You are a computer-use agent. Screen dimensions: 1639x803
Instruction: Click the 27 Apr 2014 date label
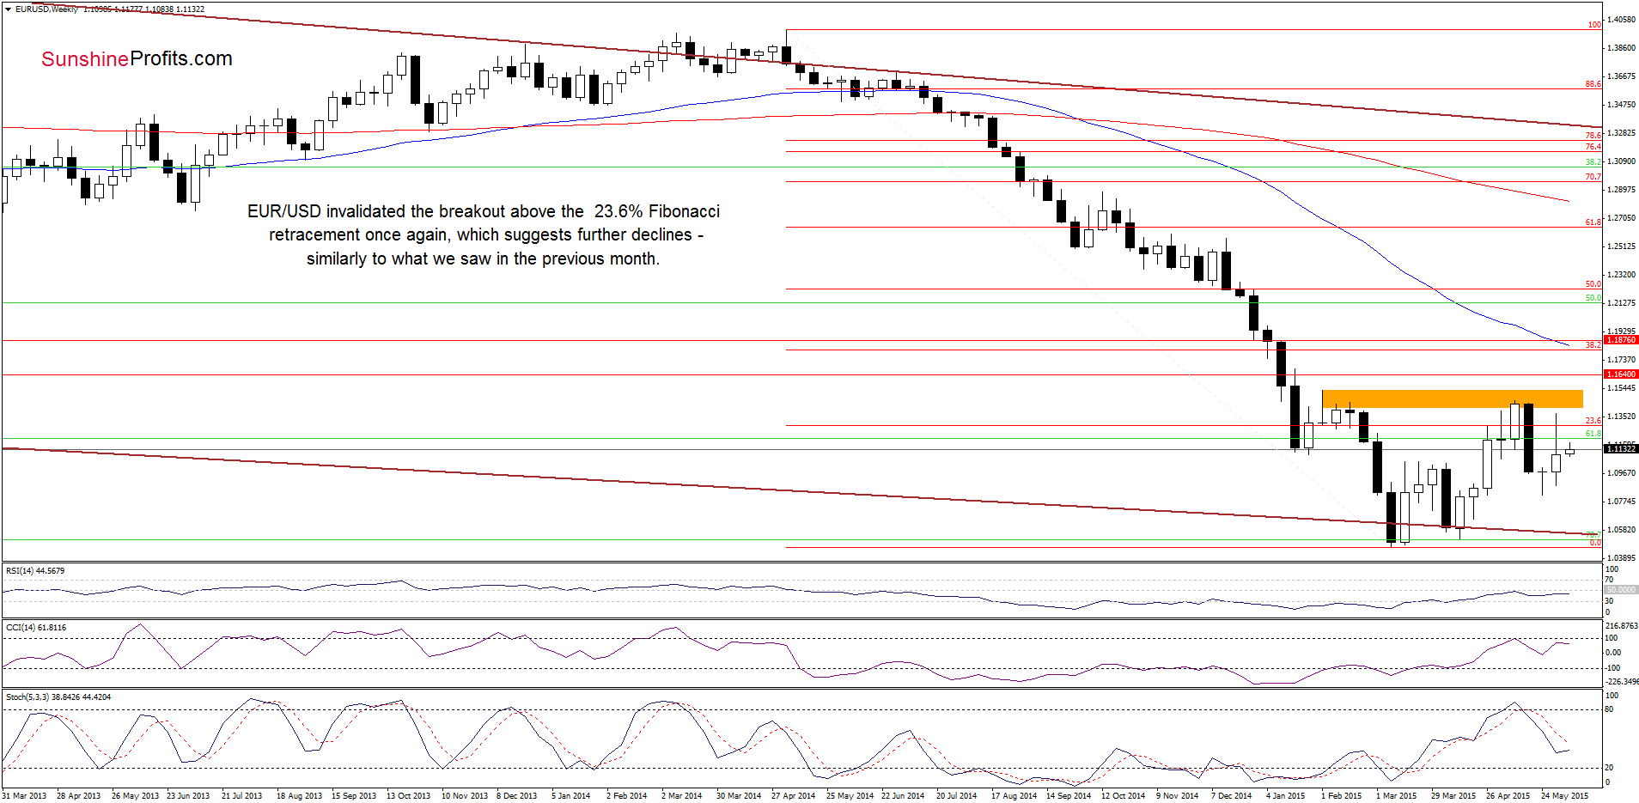793,795
